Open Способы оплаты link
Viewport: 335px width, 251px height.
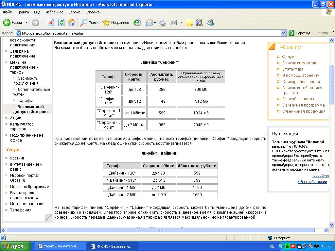tap(298, 99)
